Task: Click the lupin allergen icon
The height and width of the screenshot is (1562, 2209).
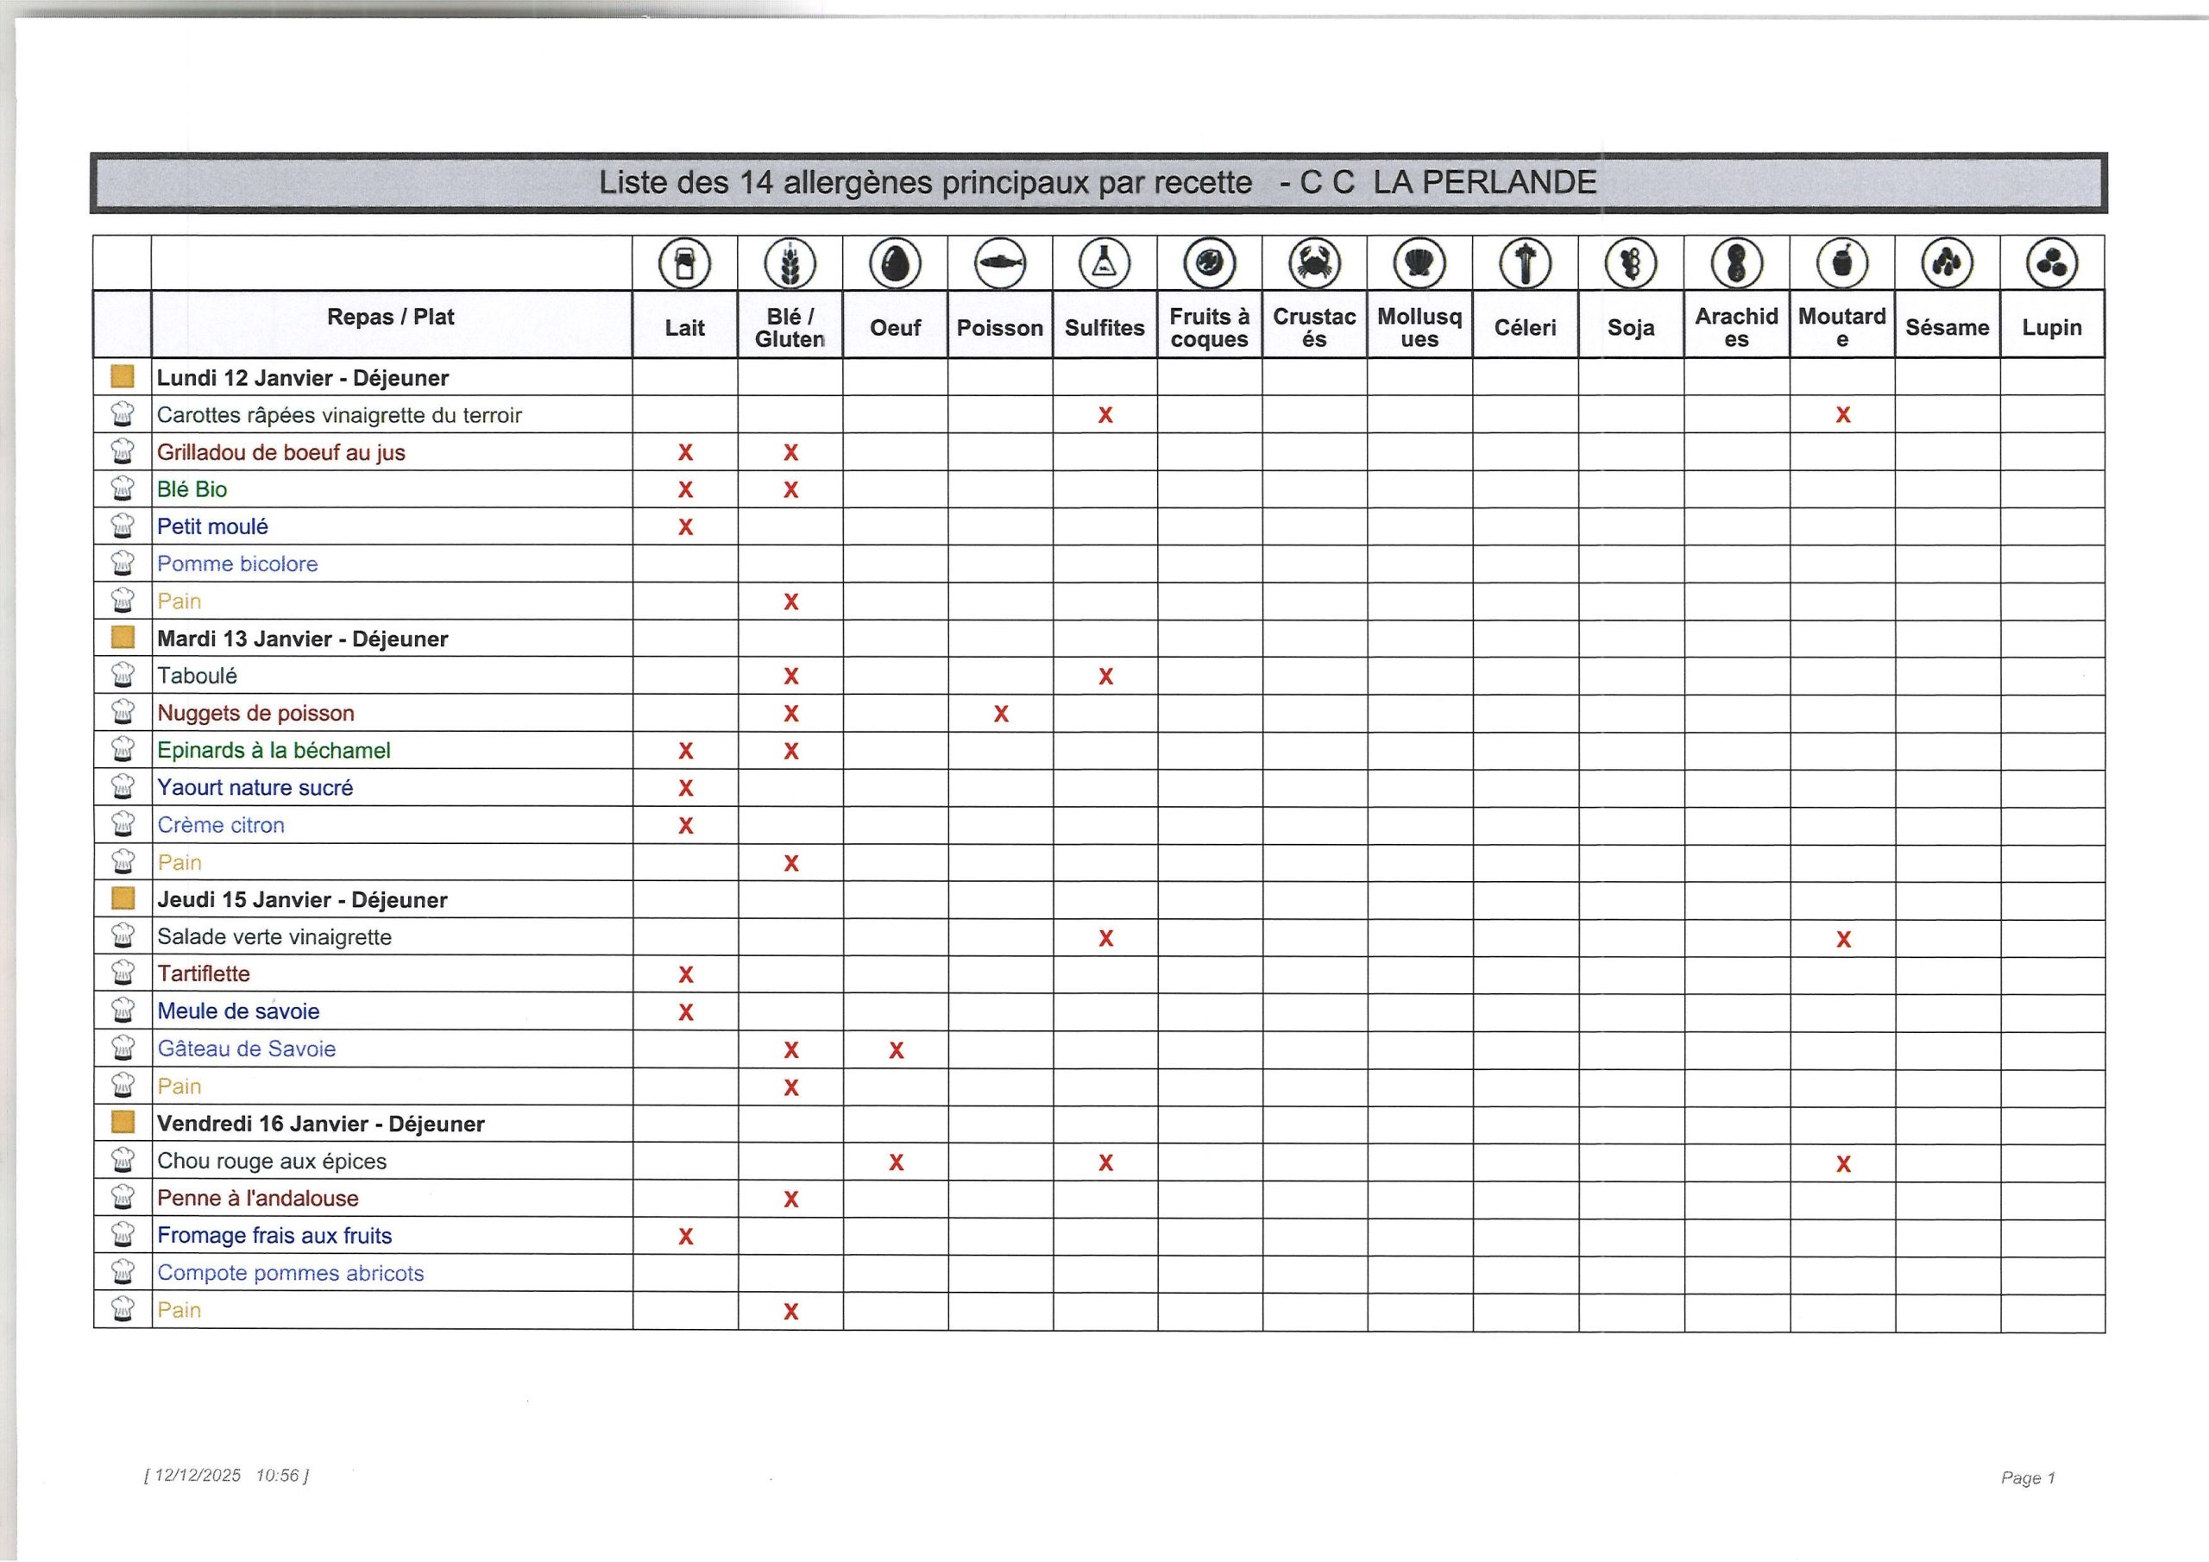Action: pyautogui.click(x=2051, y=262)
